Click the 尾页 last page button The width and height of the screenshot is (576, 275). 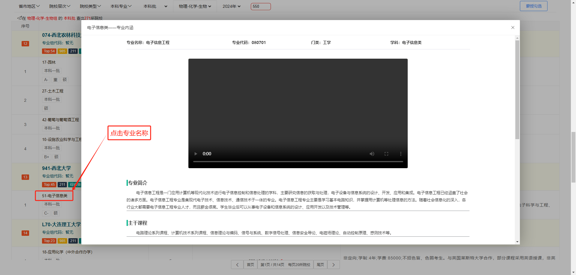click(320, 265)
